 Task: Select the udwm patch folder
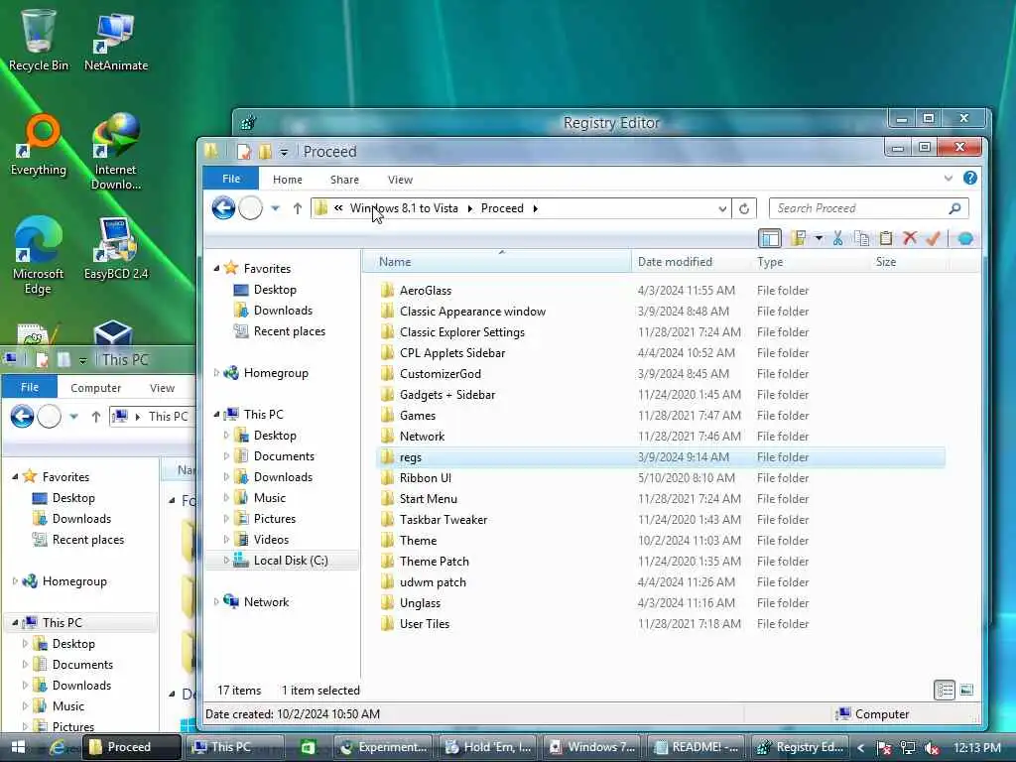(433, 581)
